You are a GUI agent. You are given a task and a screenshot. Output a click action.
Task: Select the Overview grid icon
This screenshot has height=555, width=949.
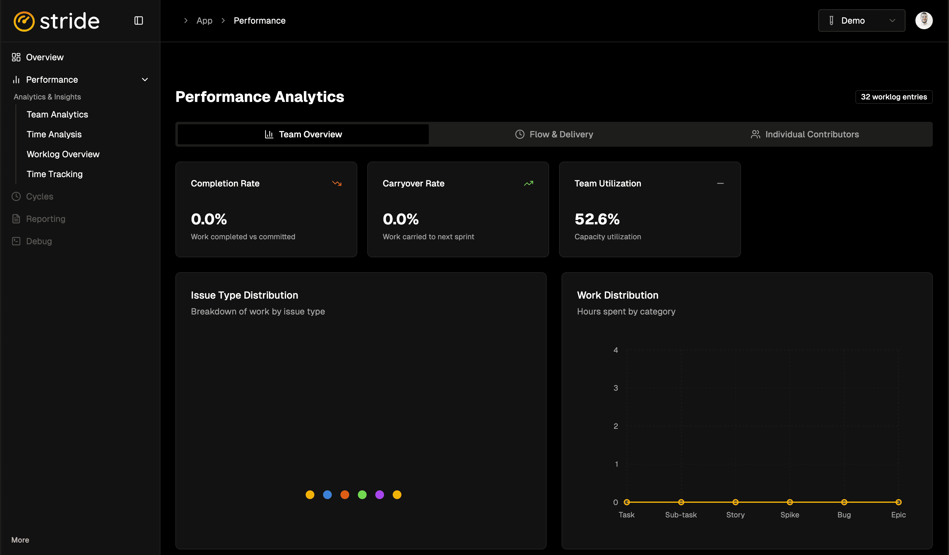(x=16, y=57)
